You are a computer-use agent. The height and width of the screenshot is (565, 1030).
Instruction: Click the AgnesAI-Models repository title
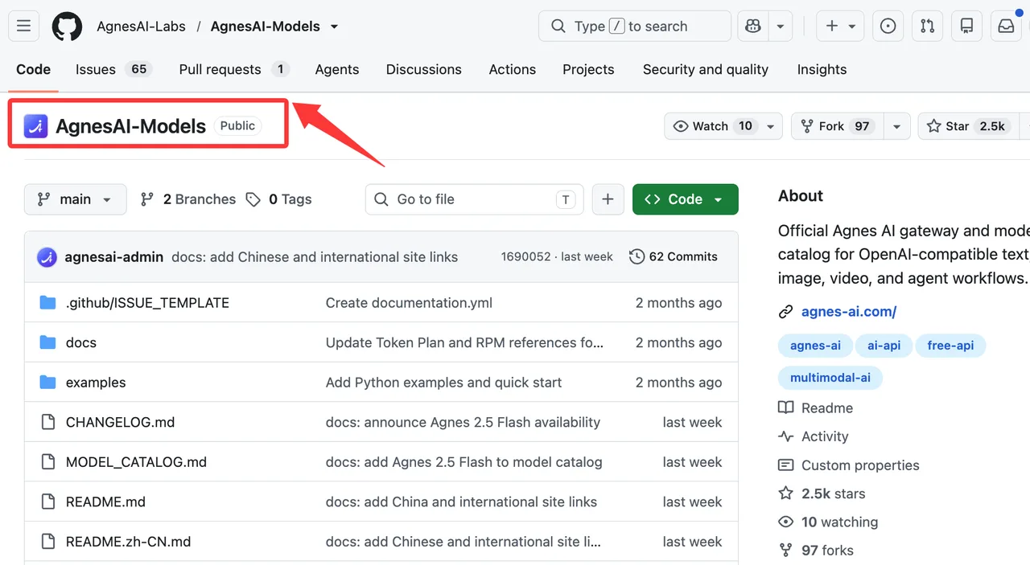131,126
